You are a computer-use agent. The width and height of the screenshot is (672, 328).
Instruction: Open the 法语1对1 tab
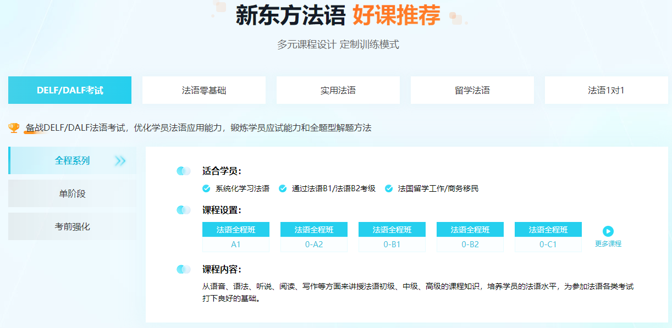click(x=607, y=90)
